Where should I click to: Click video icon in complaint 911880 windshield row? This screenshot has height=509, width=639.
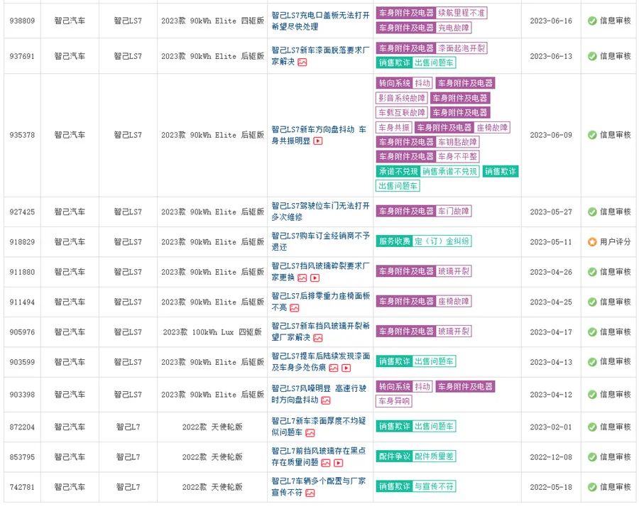(x=315, y=278)
